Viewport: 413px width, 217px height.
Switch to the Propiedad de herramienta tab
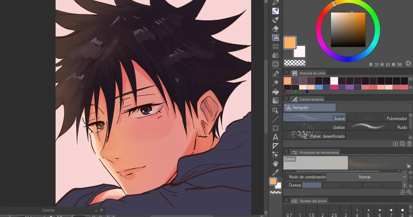tap(315, 153)
